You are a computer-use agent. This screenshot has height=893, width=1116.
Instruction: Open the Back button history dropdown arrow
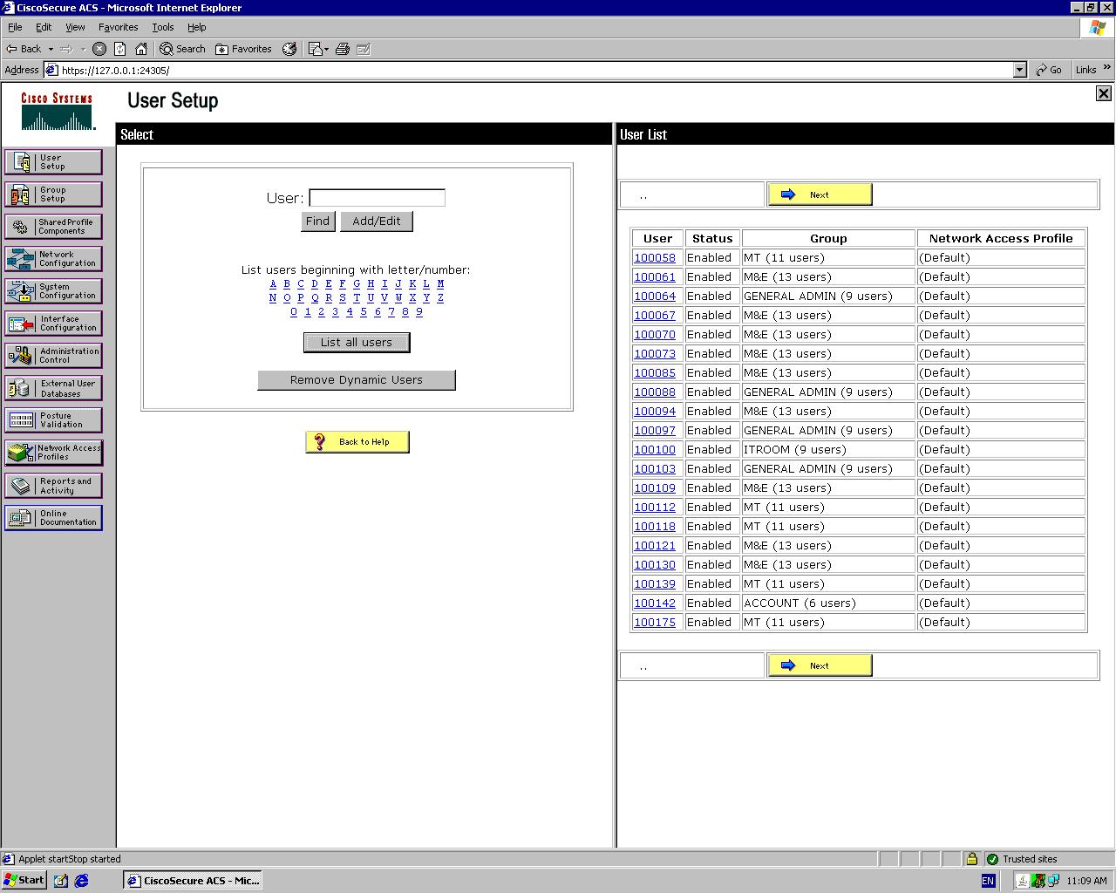[x=51, y=49]
